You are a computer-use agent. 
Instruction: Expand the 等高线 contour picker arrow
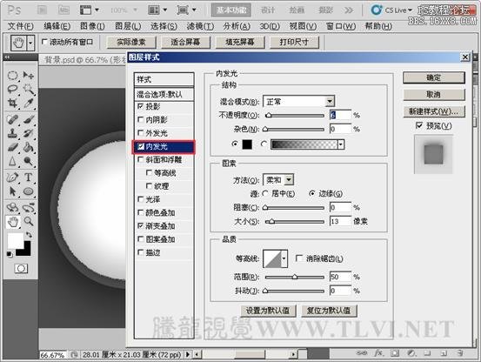click(x=284, y=258)
